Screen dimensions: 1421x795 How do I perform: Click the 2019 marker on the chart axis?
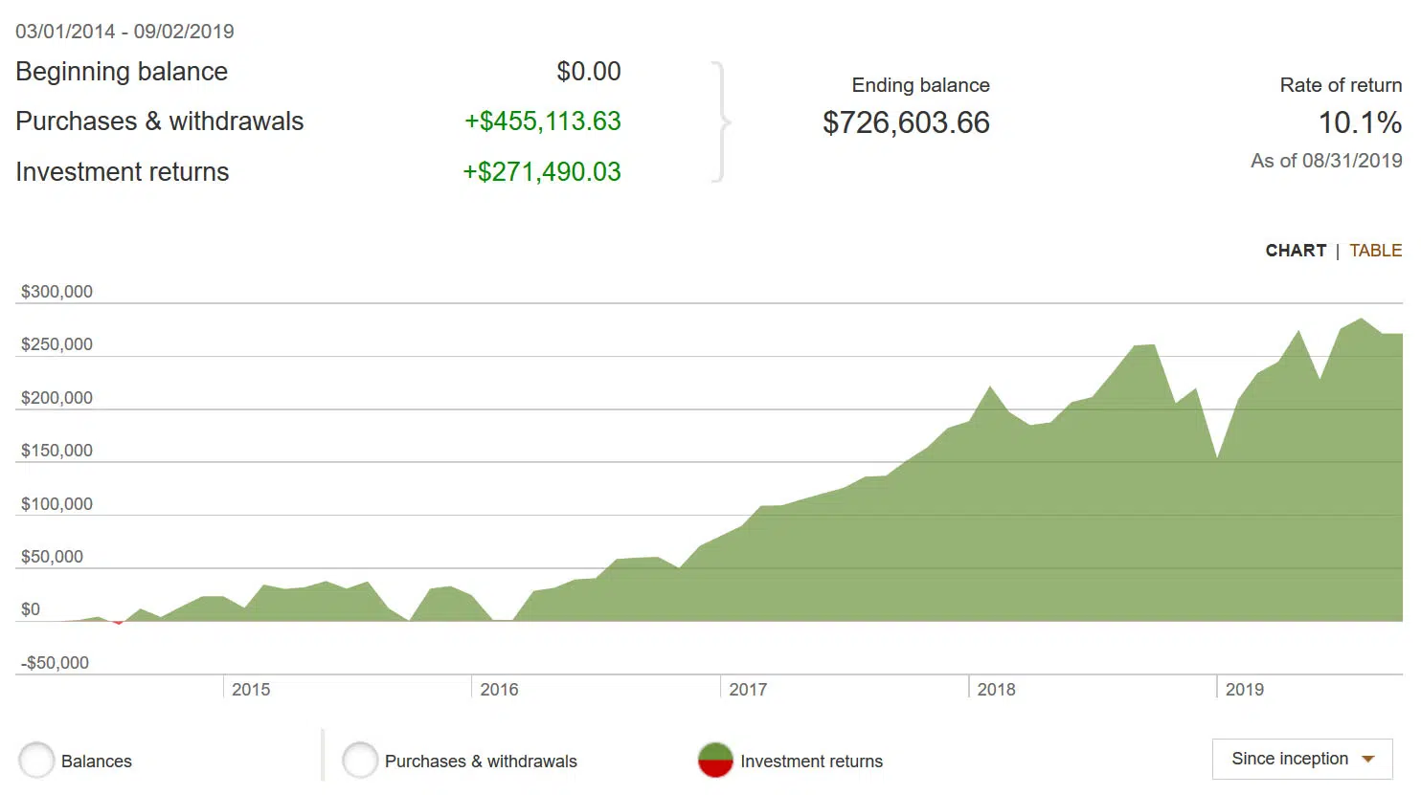pos(1244,689)
